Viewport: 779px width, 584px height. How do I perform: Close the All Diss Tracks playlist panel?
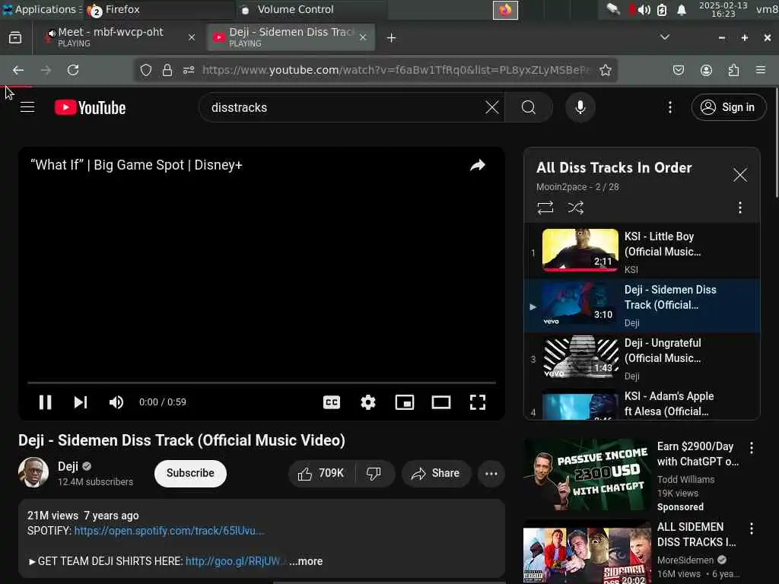739,174
